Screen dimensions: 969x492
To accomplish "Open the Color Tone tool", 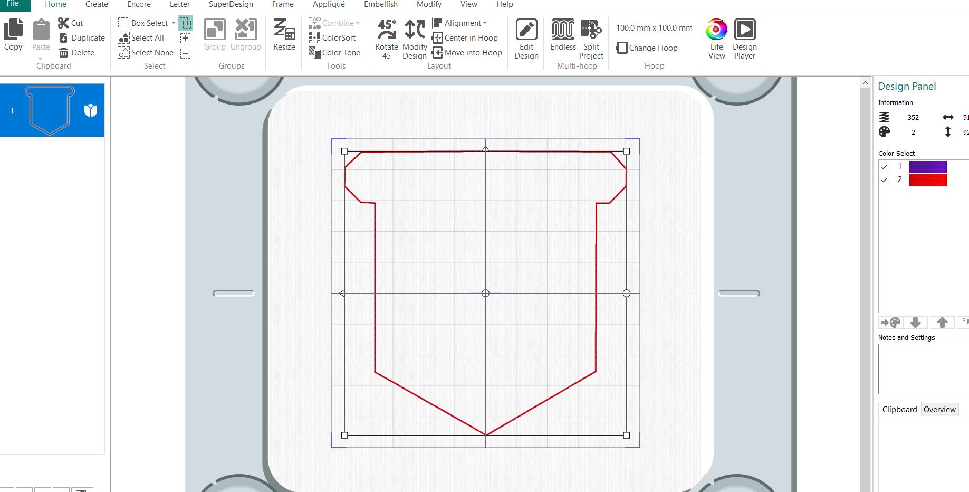I will pos(334,53).
